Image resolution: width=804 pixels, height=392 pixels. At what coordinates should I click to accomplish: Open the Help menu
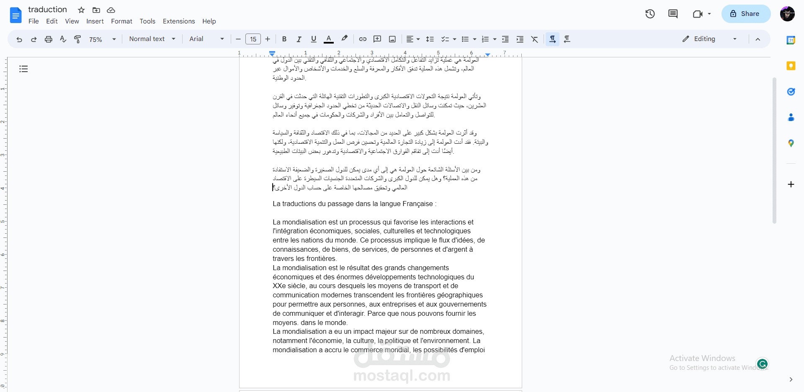(x=209, y=21)
